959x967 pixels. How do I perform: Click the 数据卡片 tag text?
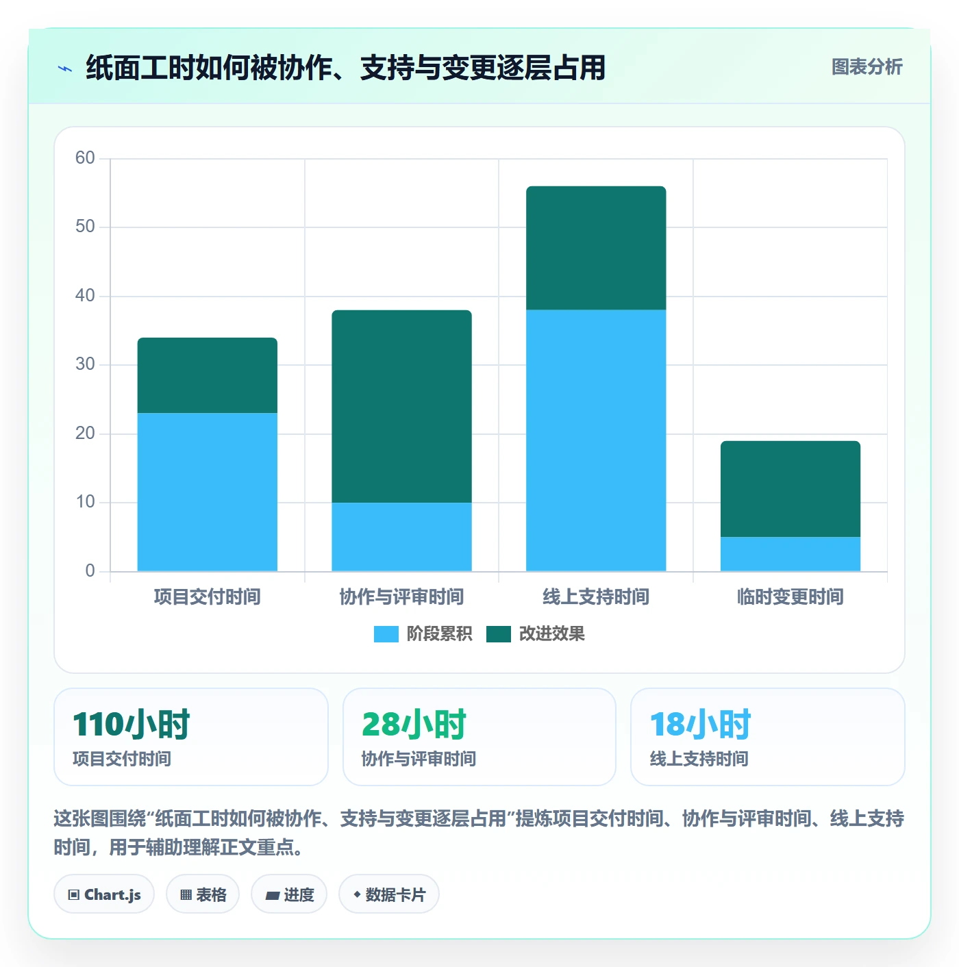(395, 894)
